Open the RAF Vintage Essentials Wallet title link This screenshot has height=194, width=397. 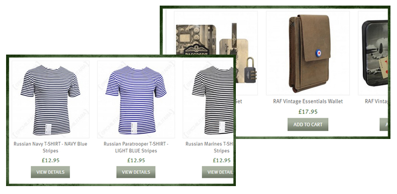pyautogui.click(x=308, y=101)
